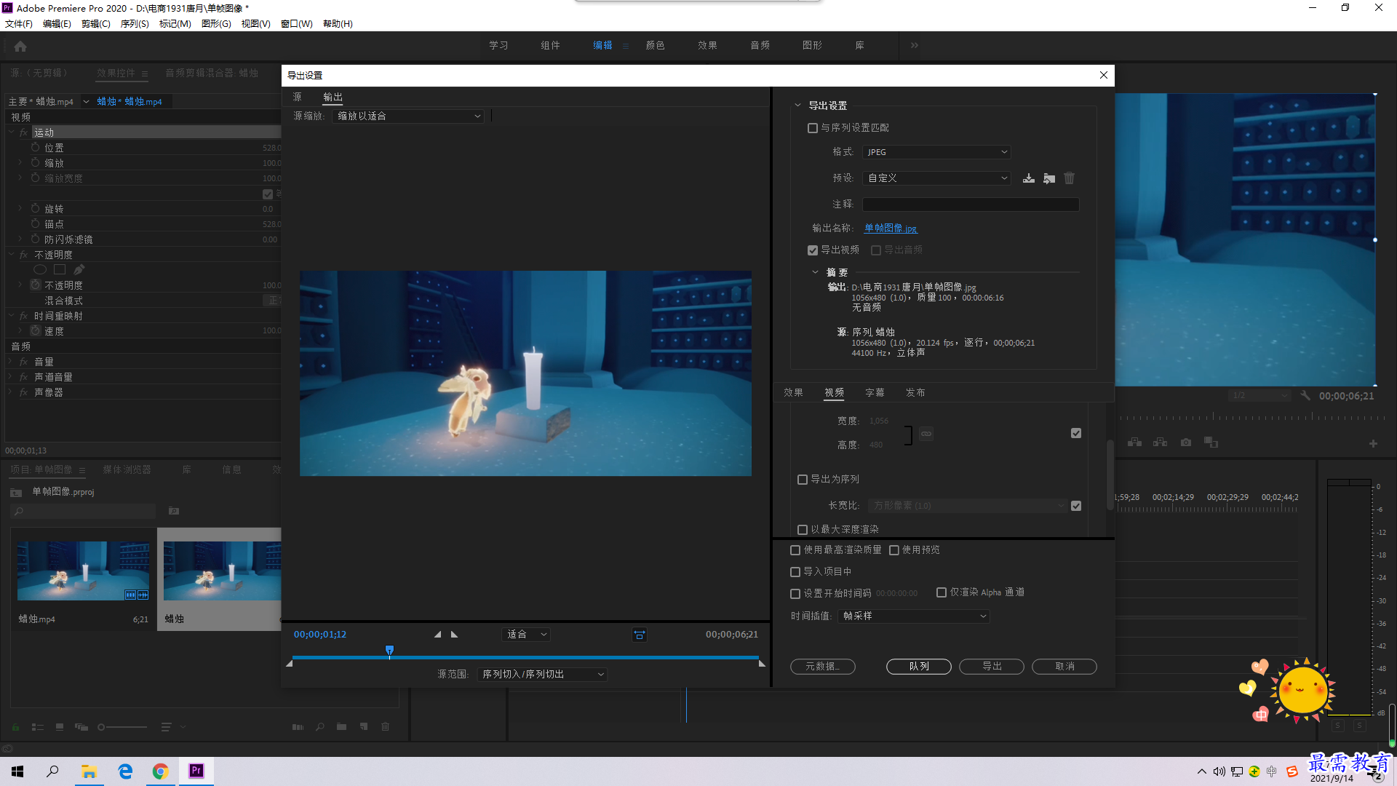This screenshot has width=1397, height=786.
Task: Click the 注释 comment input field
Action: click(971, 205)
